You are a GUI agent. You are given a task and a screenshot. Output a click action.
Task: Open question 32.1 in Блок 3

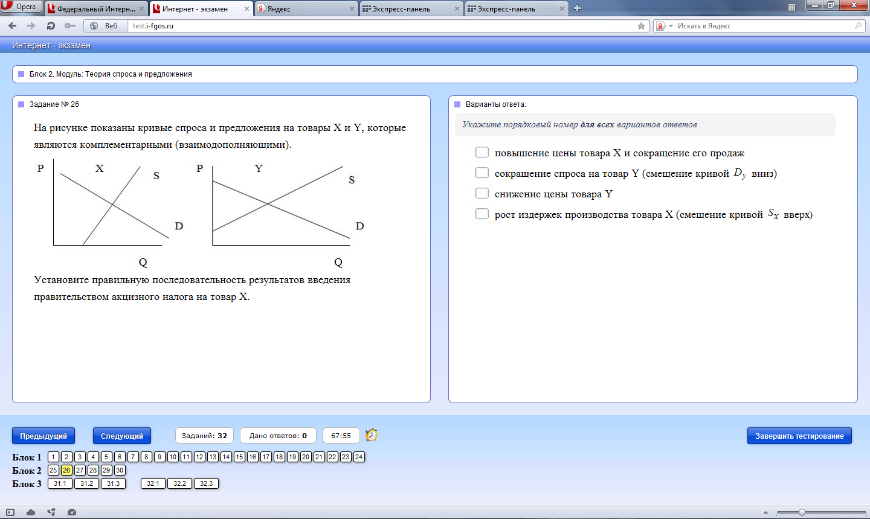pos(153,483)
